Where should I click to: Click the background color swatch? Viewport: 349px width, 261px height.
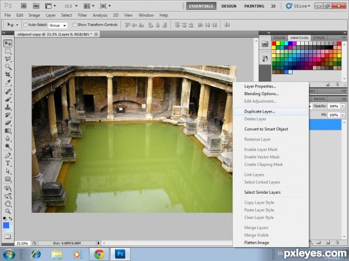10,229
